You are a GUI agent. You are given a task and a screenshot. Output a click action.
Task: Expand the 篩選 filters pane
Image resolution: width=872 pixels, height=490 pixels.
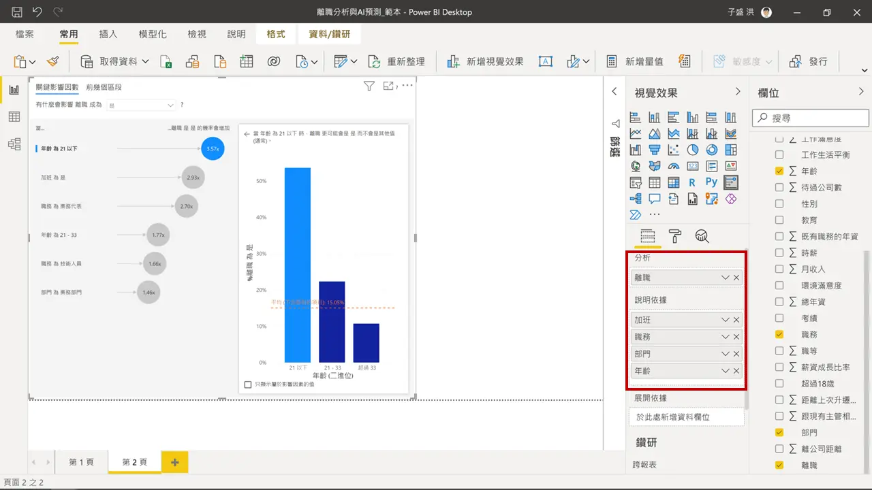[x=614, y=91]
